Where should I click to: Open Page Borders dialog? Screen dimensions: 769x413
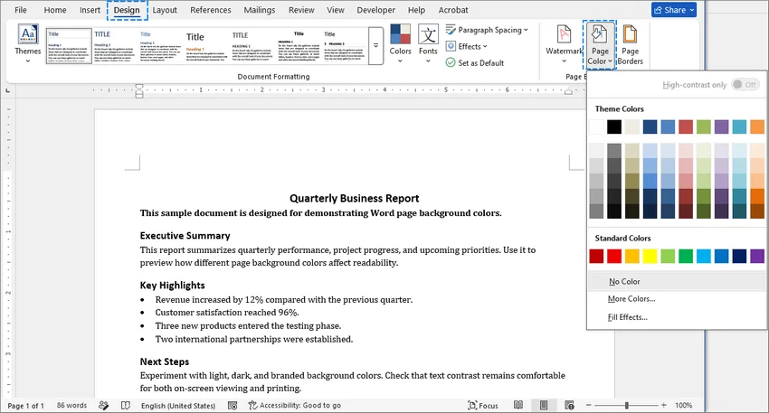click(630, 45)
